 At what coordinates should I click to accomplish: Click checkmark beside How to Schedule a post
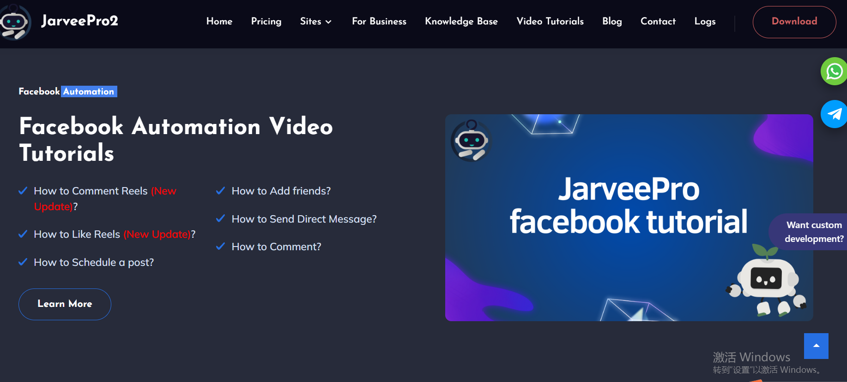click(x=23, y=262)
